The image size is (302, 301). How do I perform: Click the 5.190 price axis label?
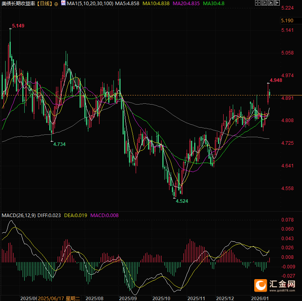click(287, 21)
